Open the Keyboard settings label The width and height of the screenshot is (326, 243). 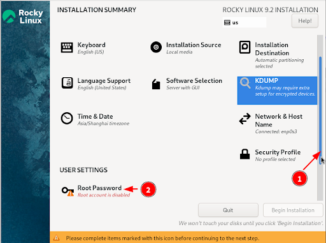pyautogui.click(x=91, y=45)
